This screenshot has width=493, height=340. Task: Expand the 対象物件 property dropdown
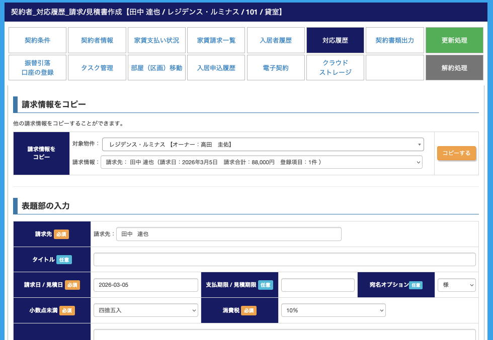(263, 145)
